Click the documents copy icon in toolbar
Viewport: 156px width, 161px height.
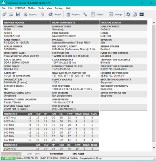pyautogui.click(x=135, y=14)
